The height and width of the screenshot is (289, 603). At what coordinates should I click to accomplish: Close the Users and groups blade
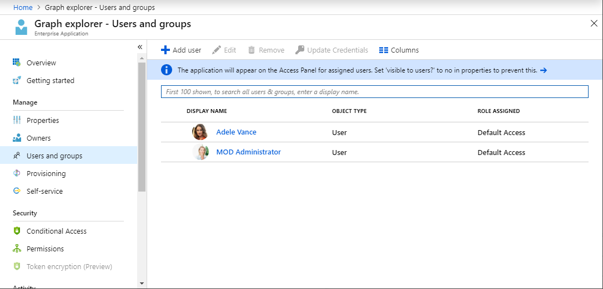pyautogui.click(x=594, y=23)
